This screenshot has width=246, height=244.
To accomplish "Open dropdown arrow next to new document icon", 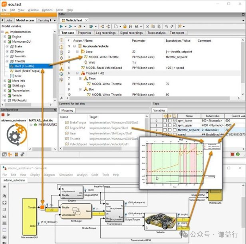I will (120, 27).
